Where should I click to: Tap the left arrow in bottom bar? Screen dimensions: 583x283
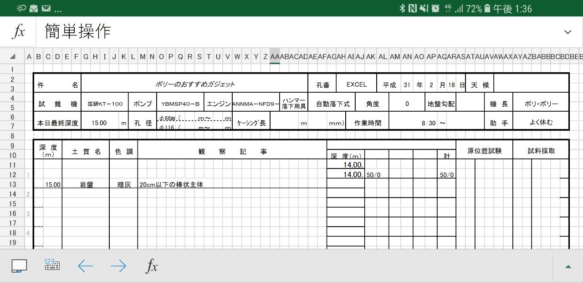click(x=85, y=266)
